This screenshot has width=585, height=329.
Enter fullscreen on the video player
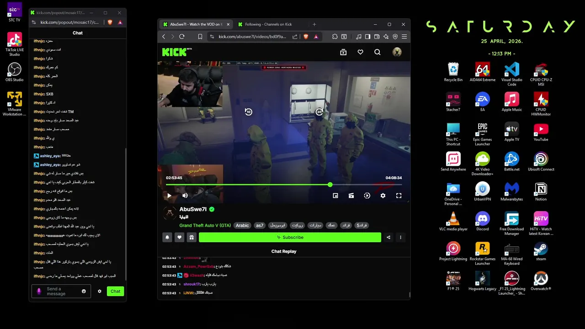399,196
